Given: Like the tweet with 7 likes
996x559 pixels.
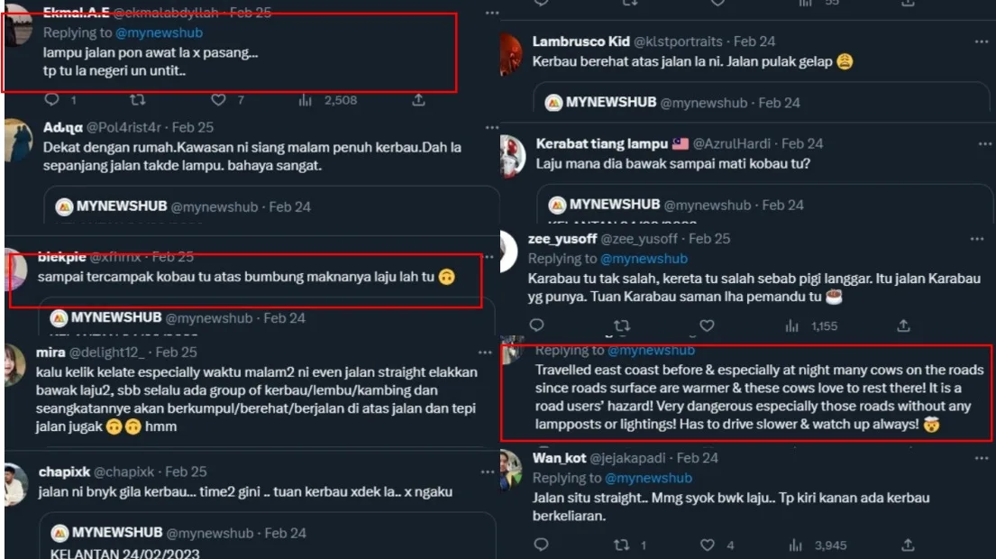Looking at the screenshot, I should pyautogui.click(x=219, y=100).
